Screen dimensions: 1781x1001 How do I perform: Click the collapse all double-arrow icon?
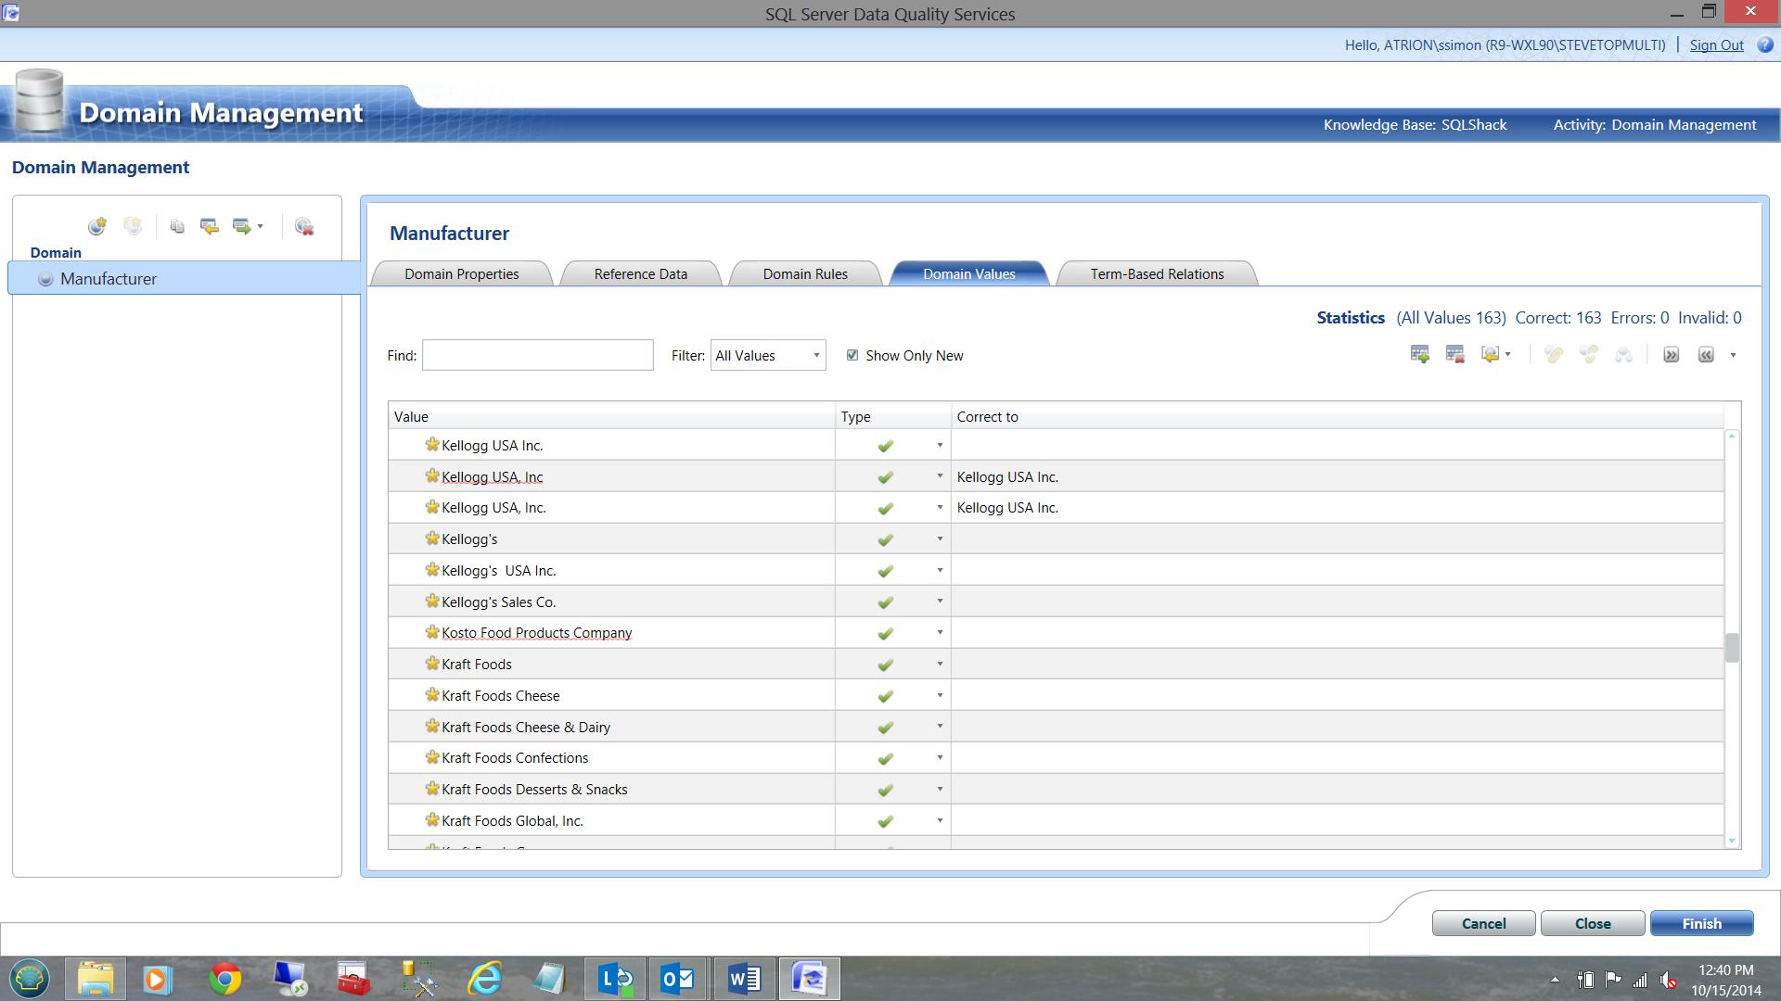(1706, 355)
